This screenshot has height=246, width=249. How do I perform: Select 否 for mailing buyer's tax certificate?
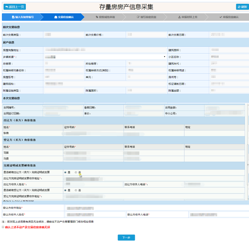click(x=76, y=190)
